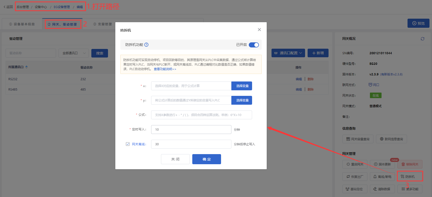The height and width of the screenshot is (197, 432).
Task: Go back with the 返回 arrow
Action: 8,7
